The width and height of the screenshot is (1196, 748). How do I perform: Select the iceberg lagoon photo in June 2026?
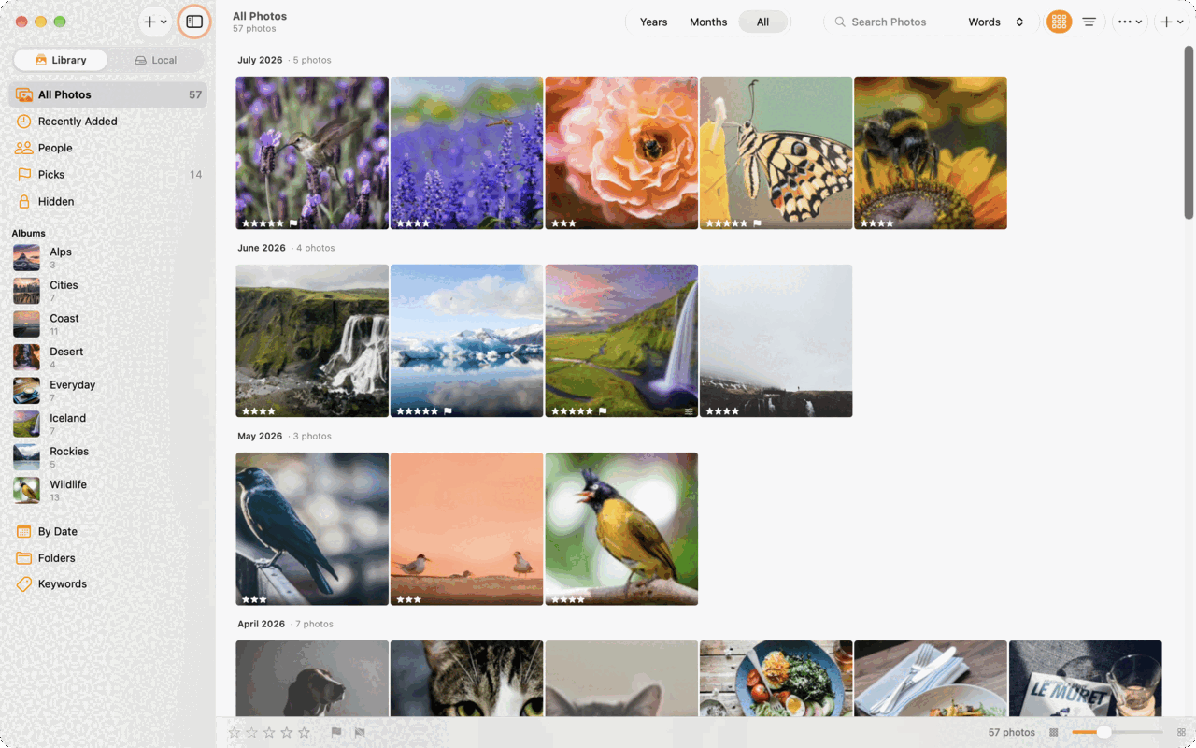466,340
